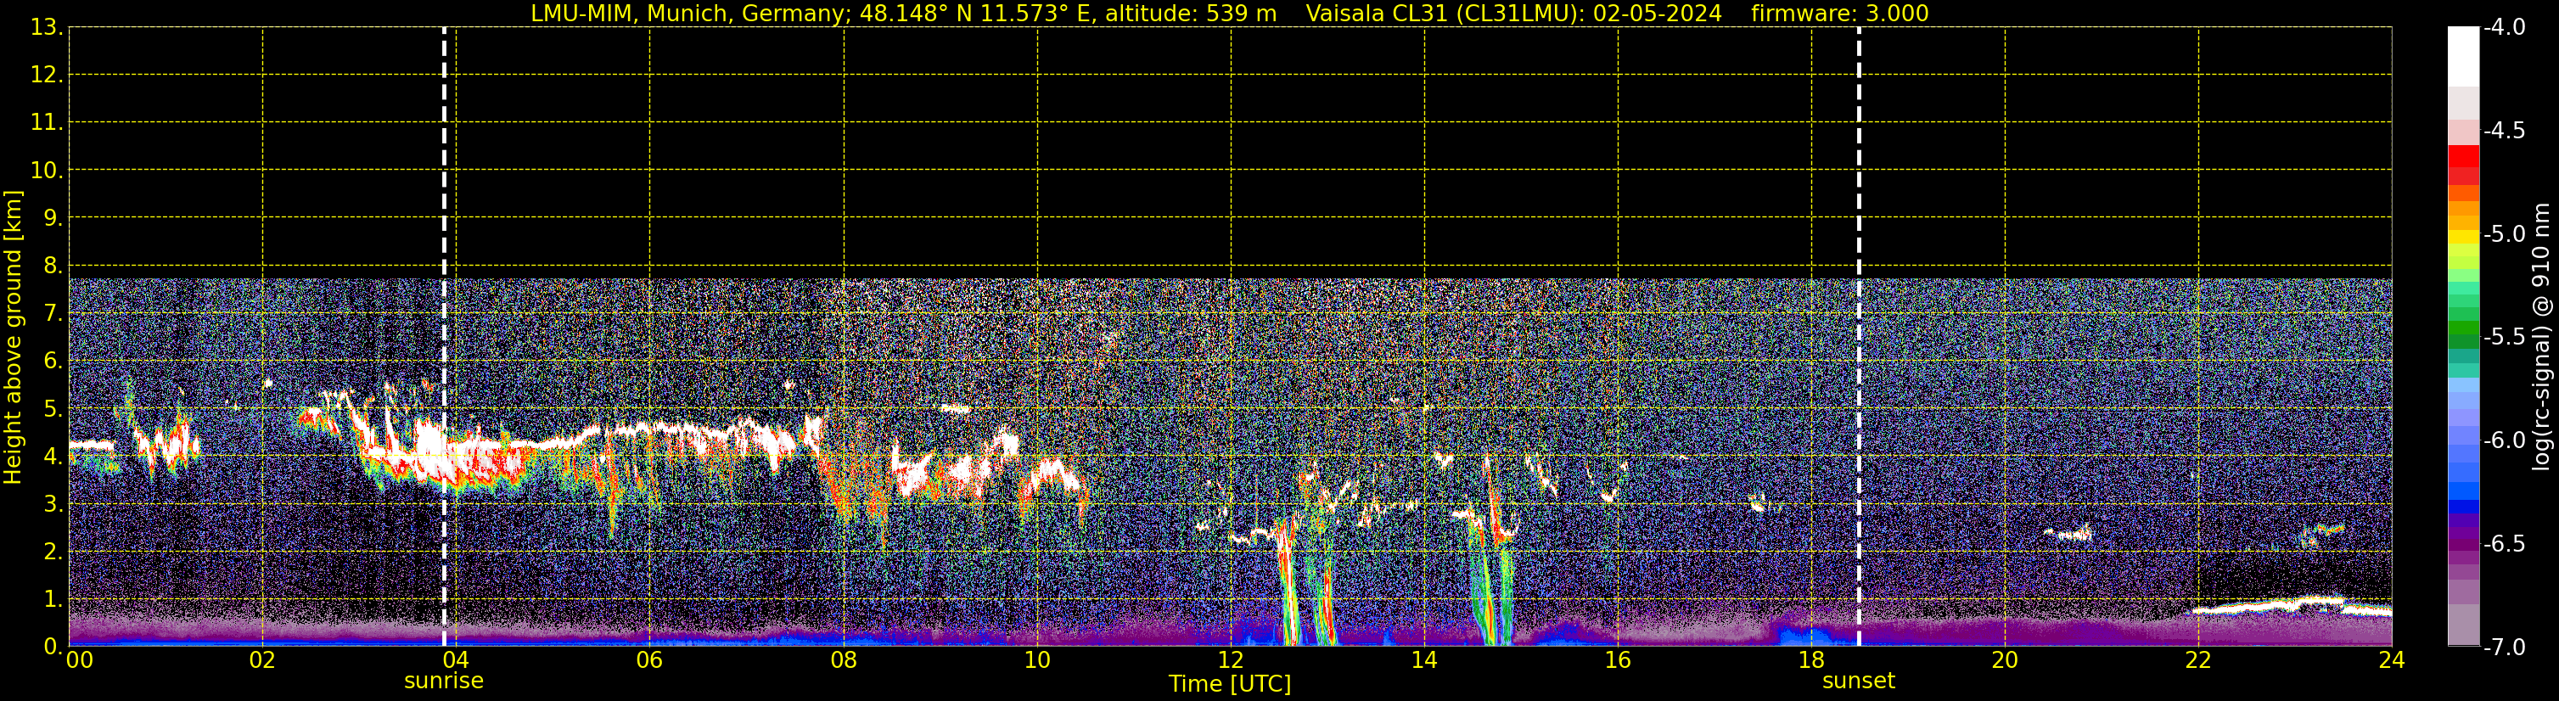Click the time axis tick label 22
The height and width of the screenshot is (701, 2559).
2198,660
